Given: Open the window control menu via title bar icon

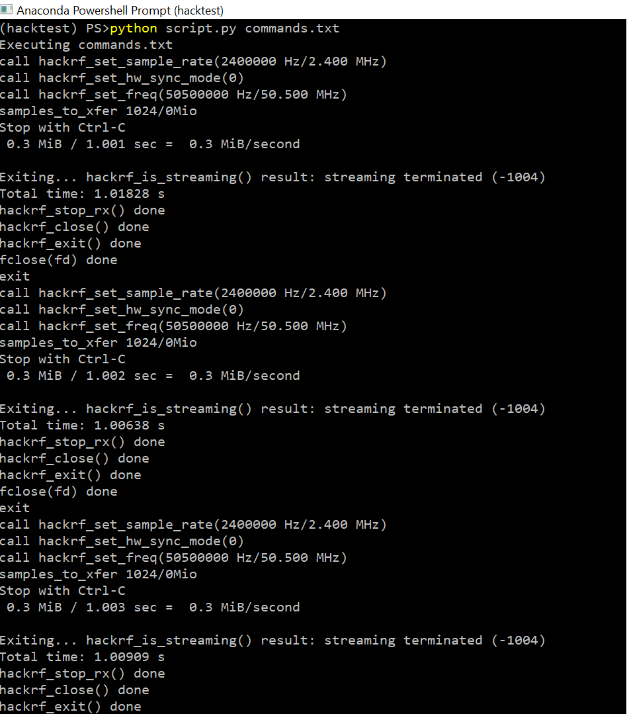Looking at the screenshot, I should point(7,10).
